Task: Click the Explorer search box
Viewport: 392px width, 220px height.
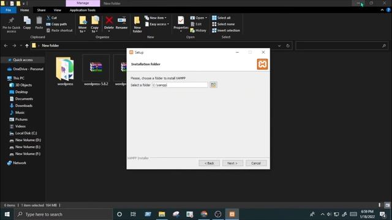Action: click(341, 46)
